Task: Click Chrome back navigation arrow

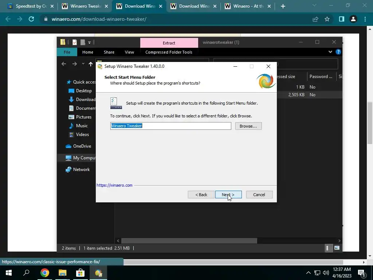Action: [8, 19]
